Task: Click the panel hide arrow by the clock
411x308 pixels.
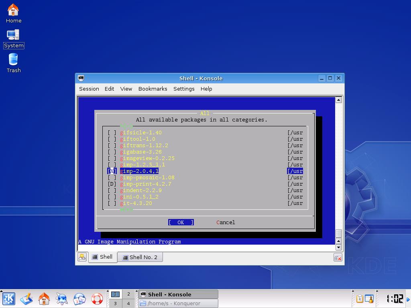Action: pos(408,299)
